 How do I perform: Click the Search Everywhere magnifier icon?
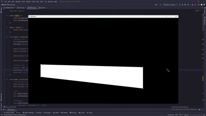tap(199, 5)
